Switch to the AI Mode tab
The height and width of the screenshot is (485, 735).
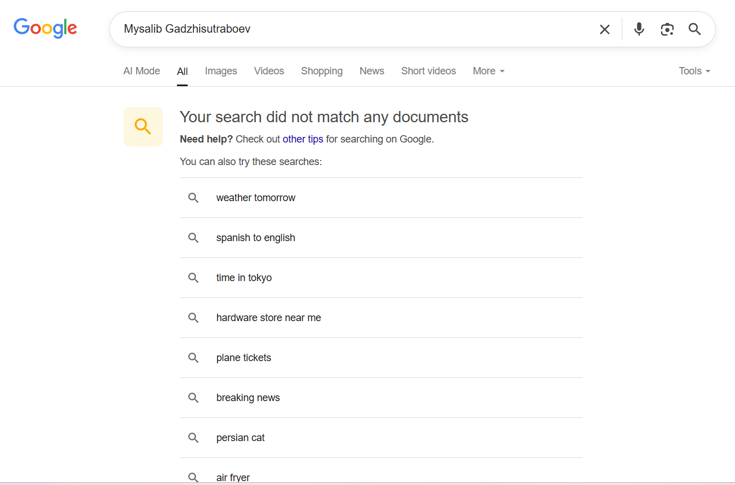pos(141,71)
